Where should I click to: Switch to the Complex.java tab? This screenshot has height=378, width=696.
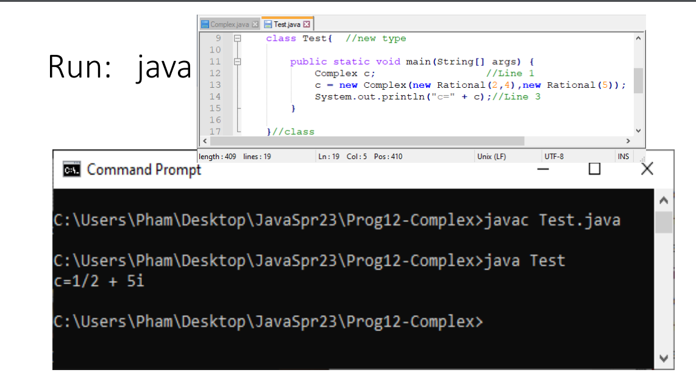(x=229, y=24)
